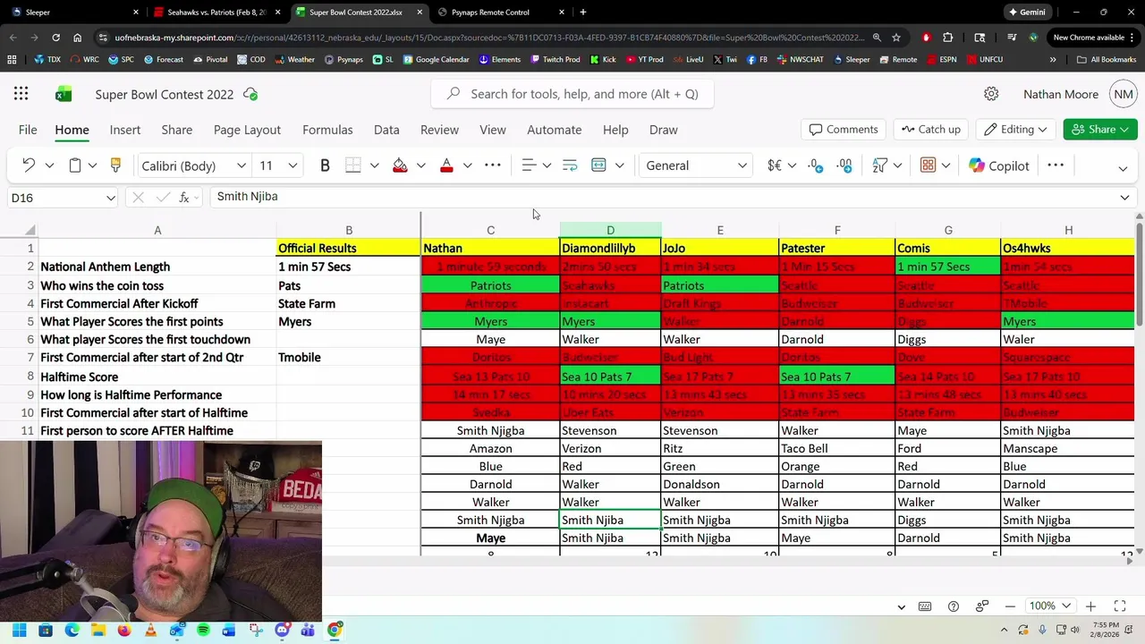Open Undo history dropdown arrow
1145x644 pixels.
pyautogui.click(x=49, y=165)
